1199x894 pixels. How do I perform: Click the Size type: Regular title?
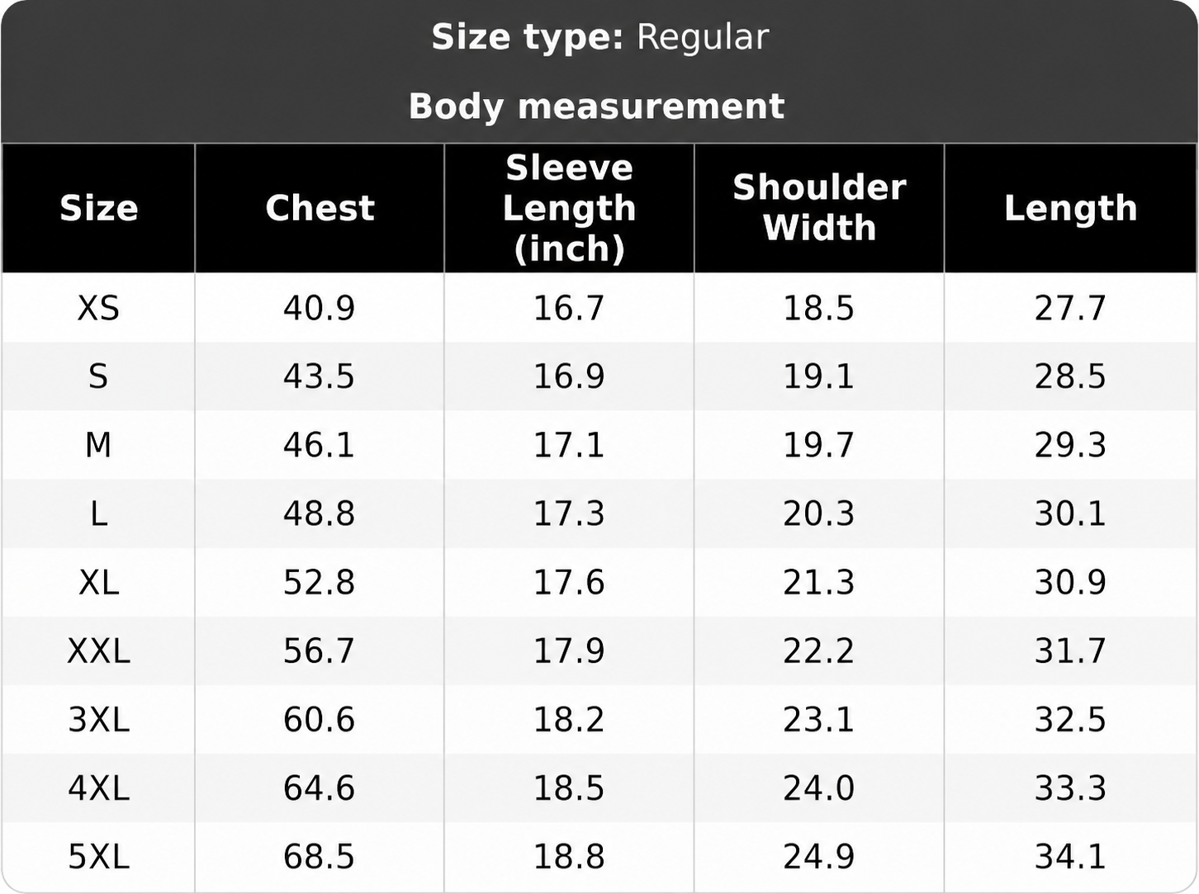[599, 37]
